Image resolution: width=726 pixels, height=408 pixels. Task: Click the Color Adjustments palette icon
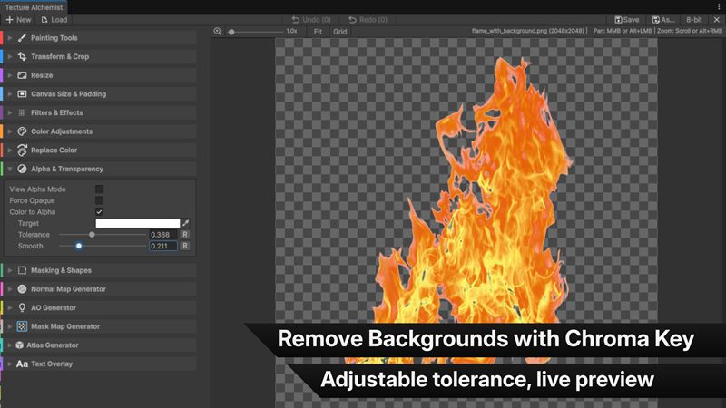[x=22, y=131]
